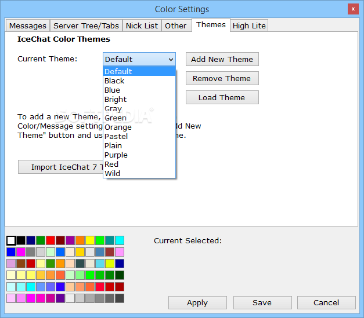Apply the color settings
This screenshot has height=318, width=364.
197,303
